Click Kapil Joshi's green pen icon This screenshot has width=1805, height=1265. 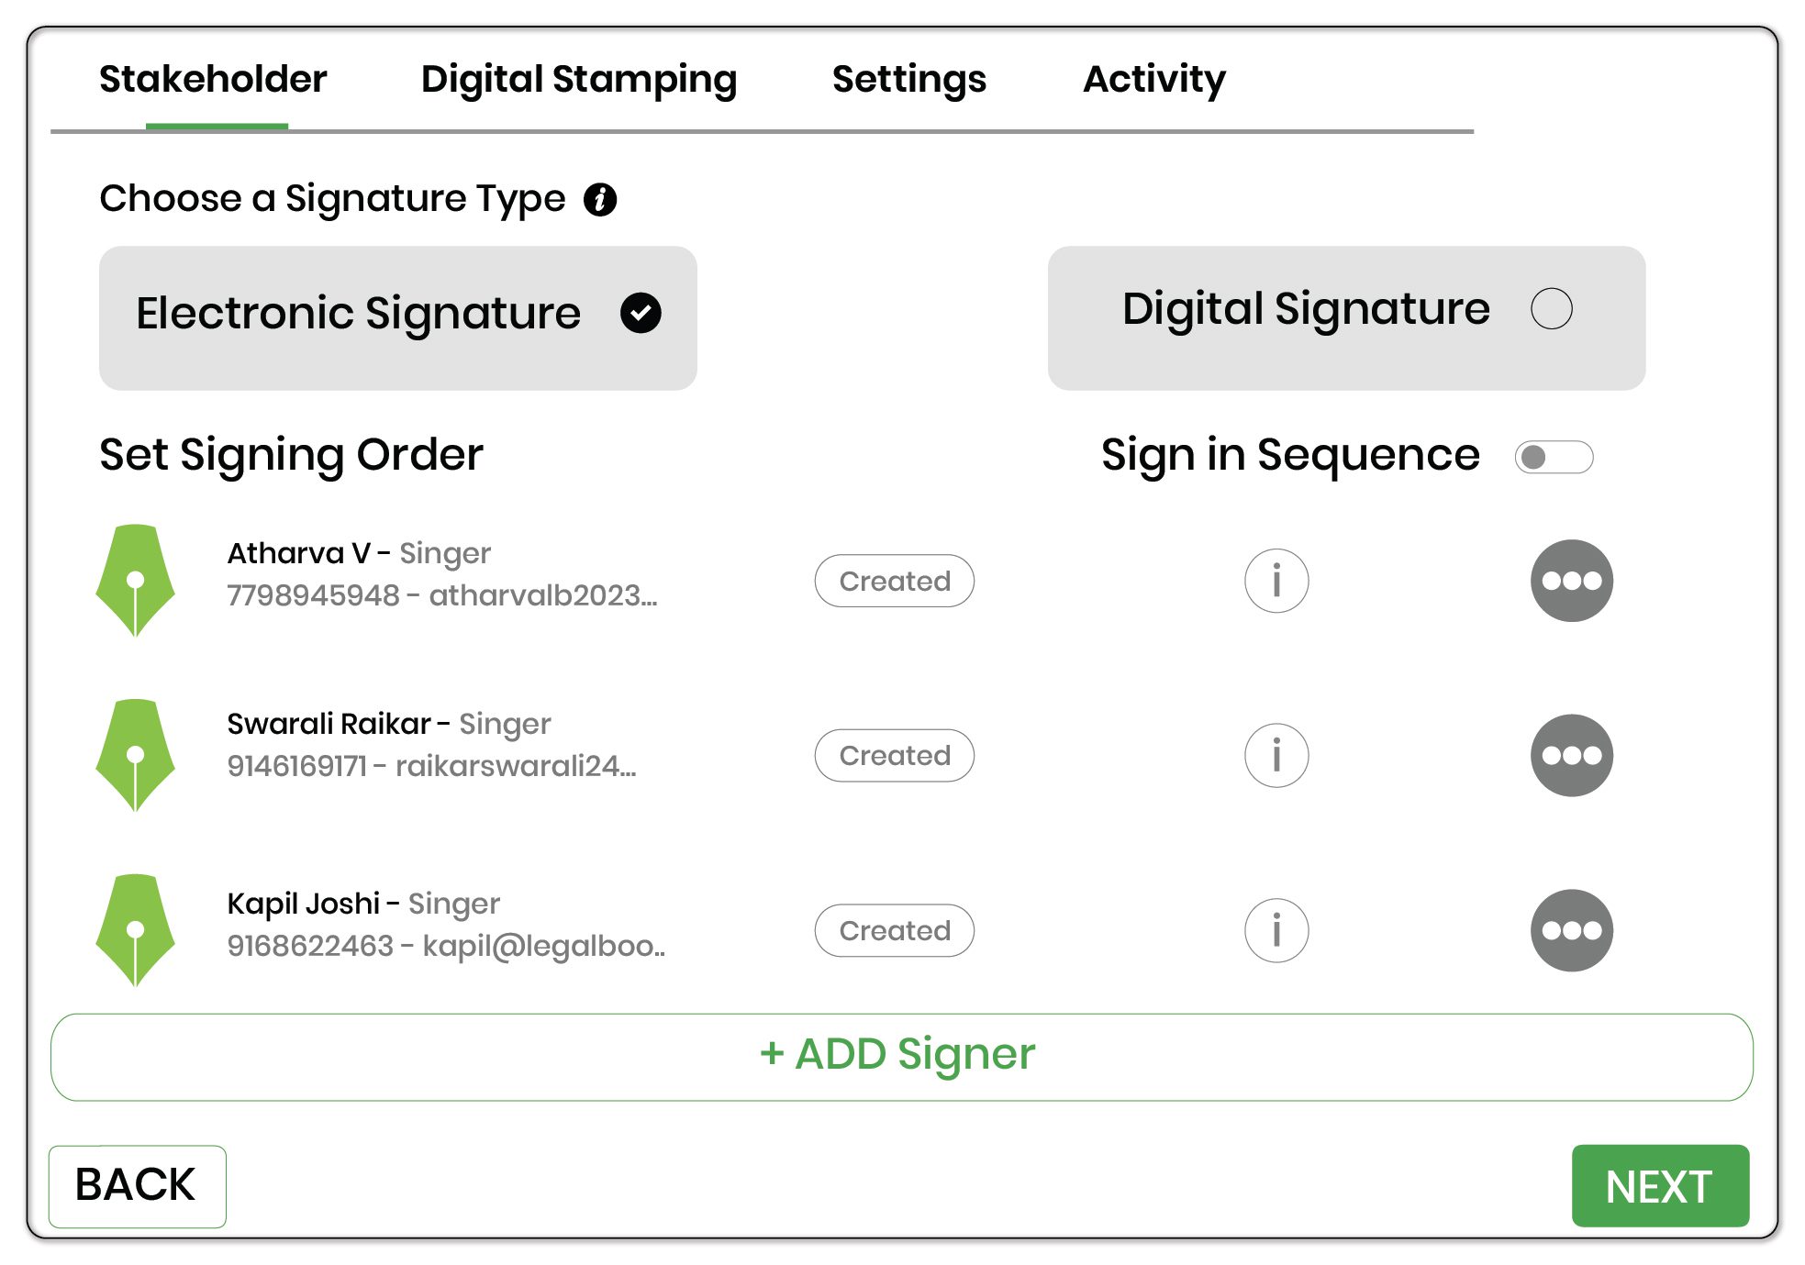(136, 930)
